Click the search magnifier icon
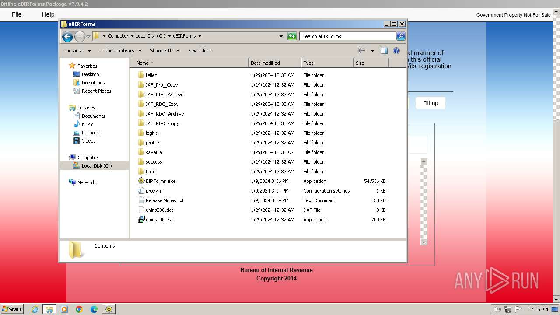 [x=401, y=36]
